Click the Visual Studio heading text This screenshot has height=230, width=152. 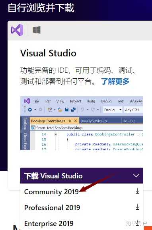48,53
